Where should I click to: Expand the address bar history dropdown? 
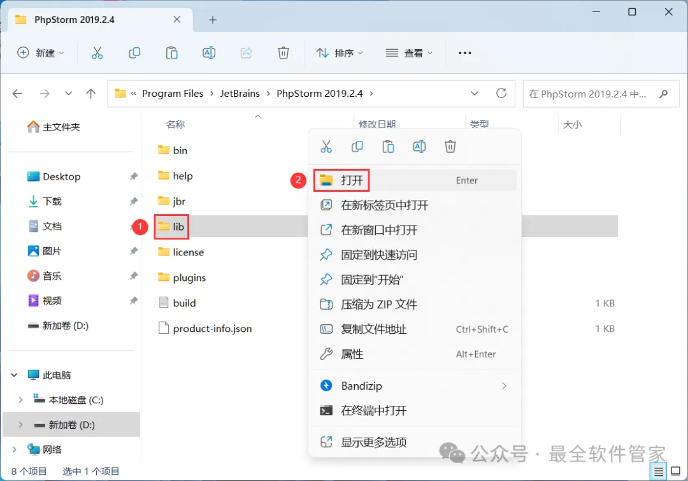pyautogui.click(x=475, y=94)
